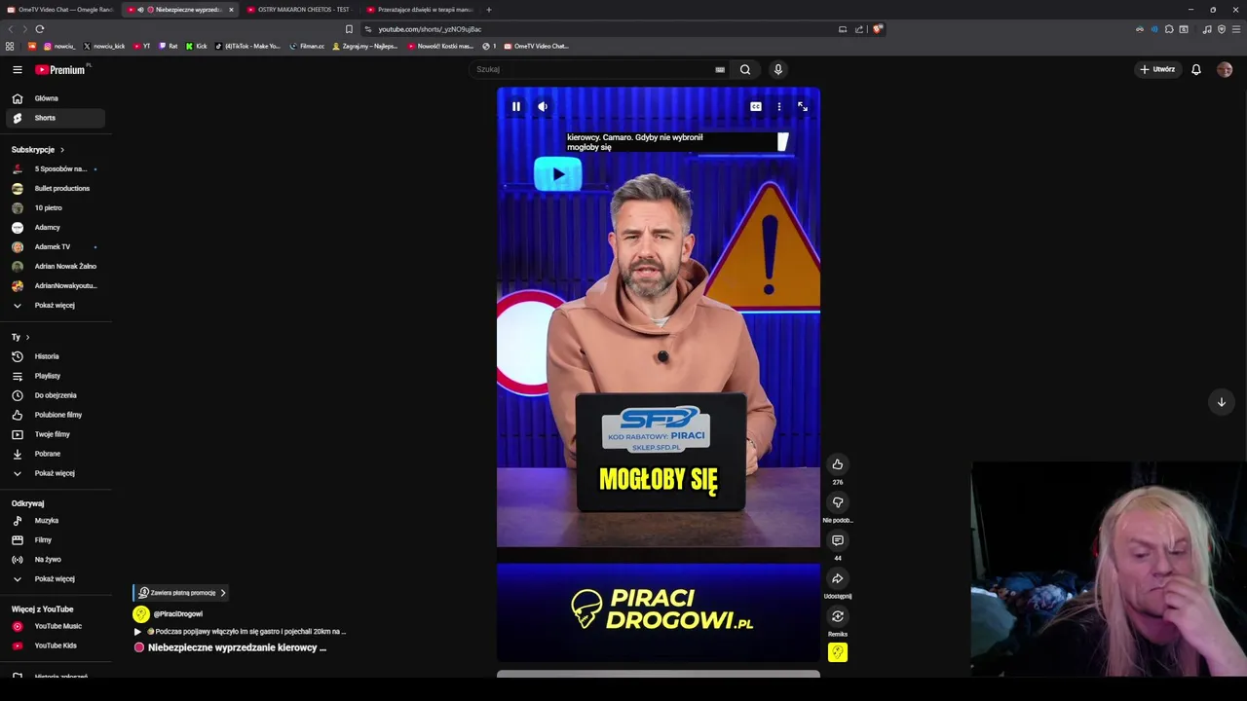Open the on-screen keyboard in search box

click(720, 69)
